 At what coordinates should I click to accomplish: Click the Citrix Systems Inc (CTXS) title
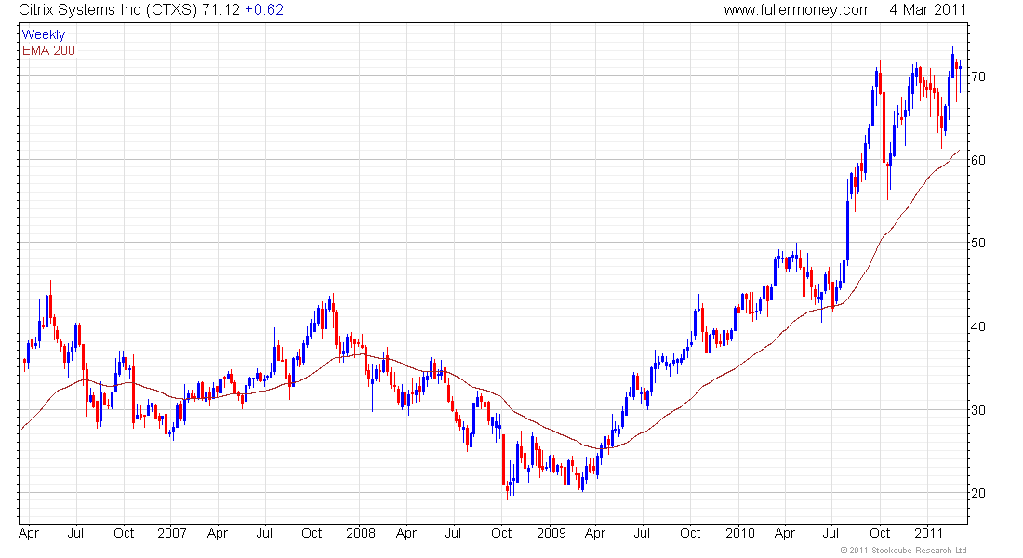tap(108, 10)
